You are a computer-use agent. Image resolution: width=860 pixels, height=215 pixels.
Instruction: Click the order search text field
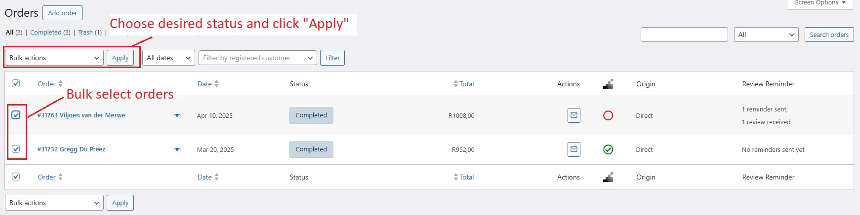[684, 35]
